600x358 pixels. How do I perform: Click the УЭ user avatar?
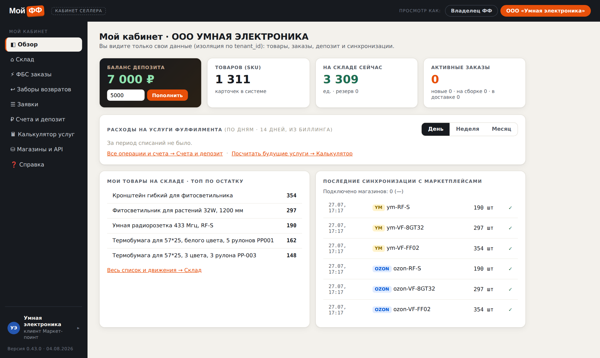pyautogui.click(x=14, y=328)
